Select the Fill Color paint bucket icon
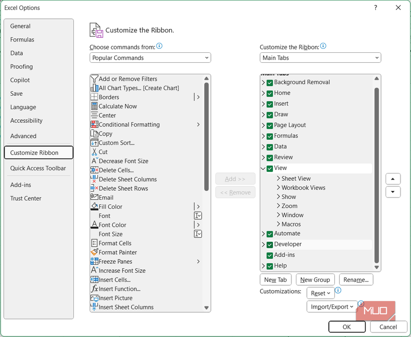The image size is (411, 337). click(x=94, y=206)
